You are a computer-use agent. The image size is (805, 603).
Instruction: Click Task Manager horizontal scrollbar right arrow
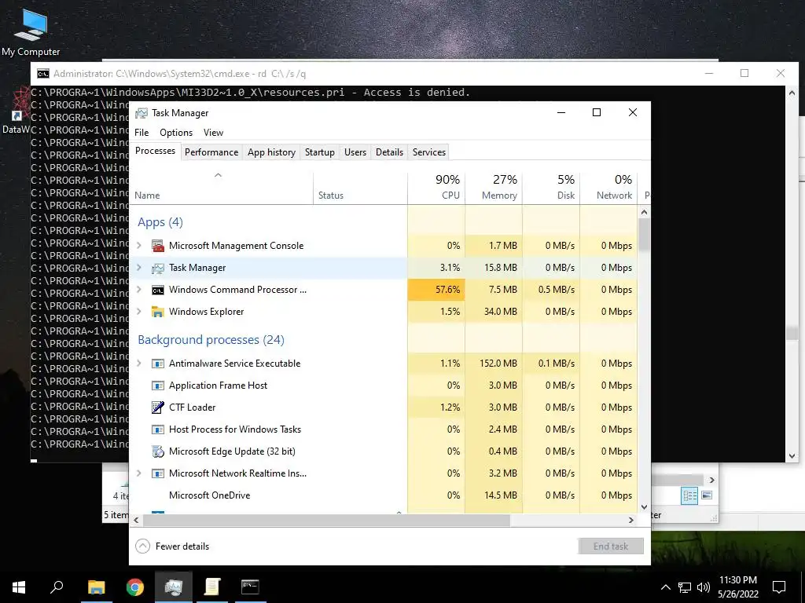pos(631,520)
